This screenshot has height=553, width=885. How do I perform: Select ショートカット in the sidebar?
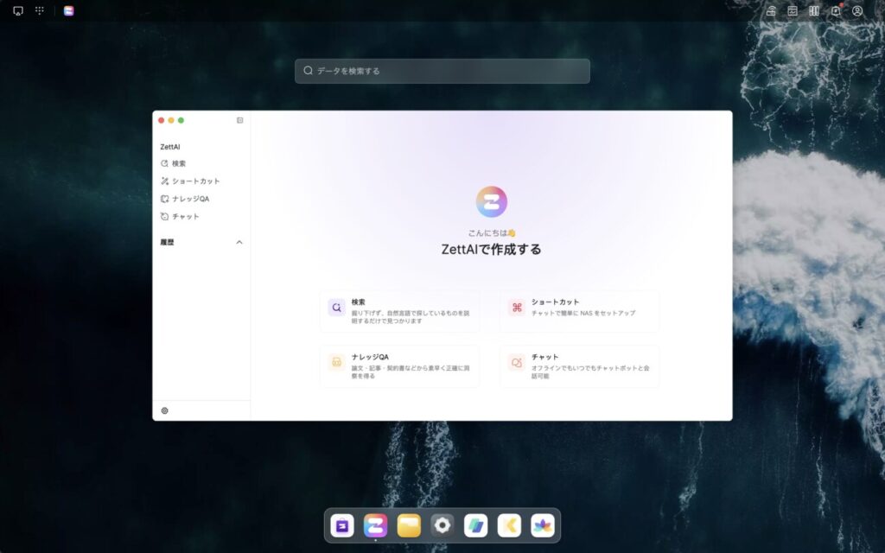pos(195,181)
